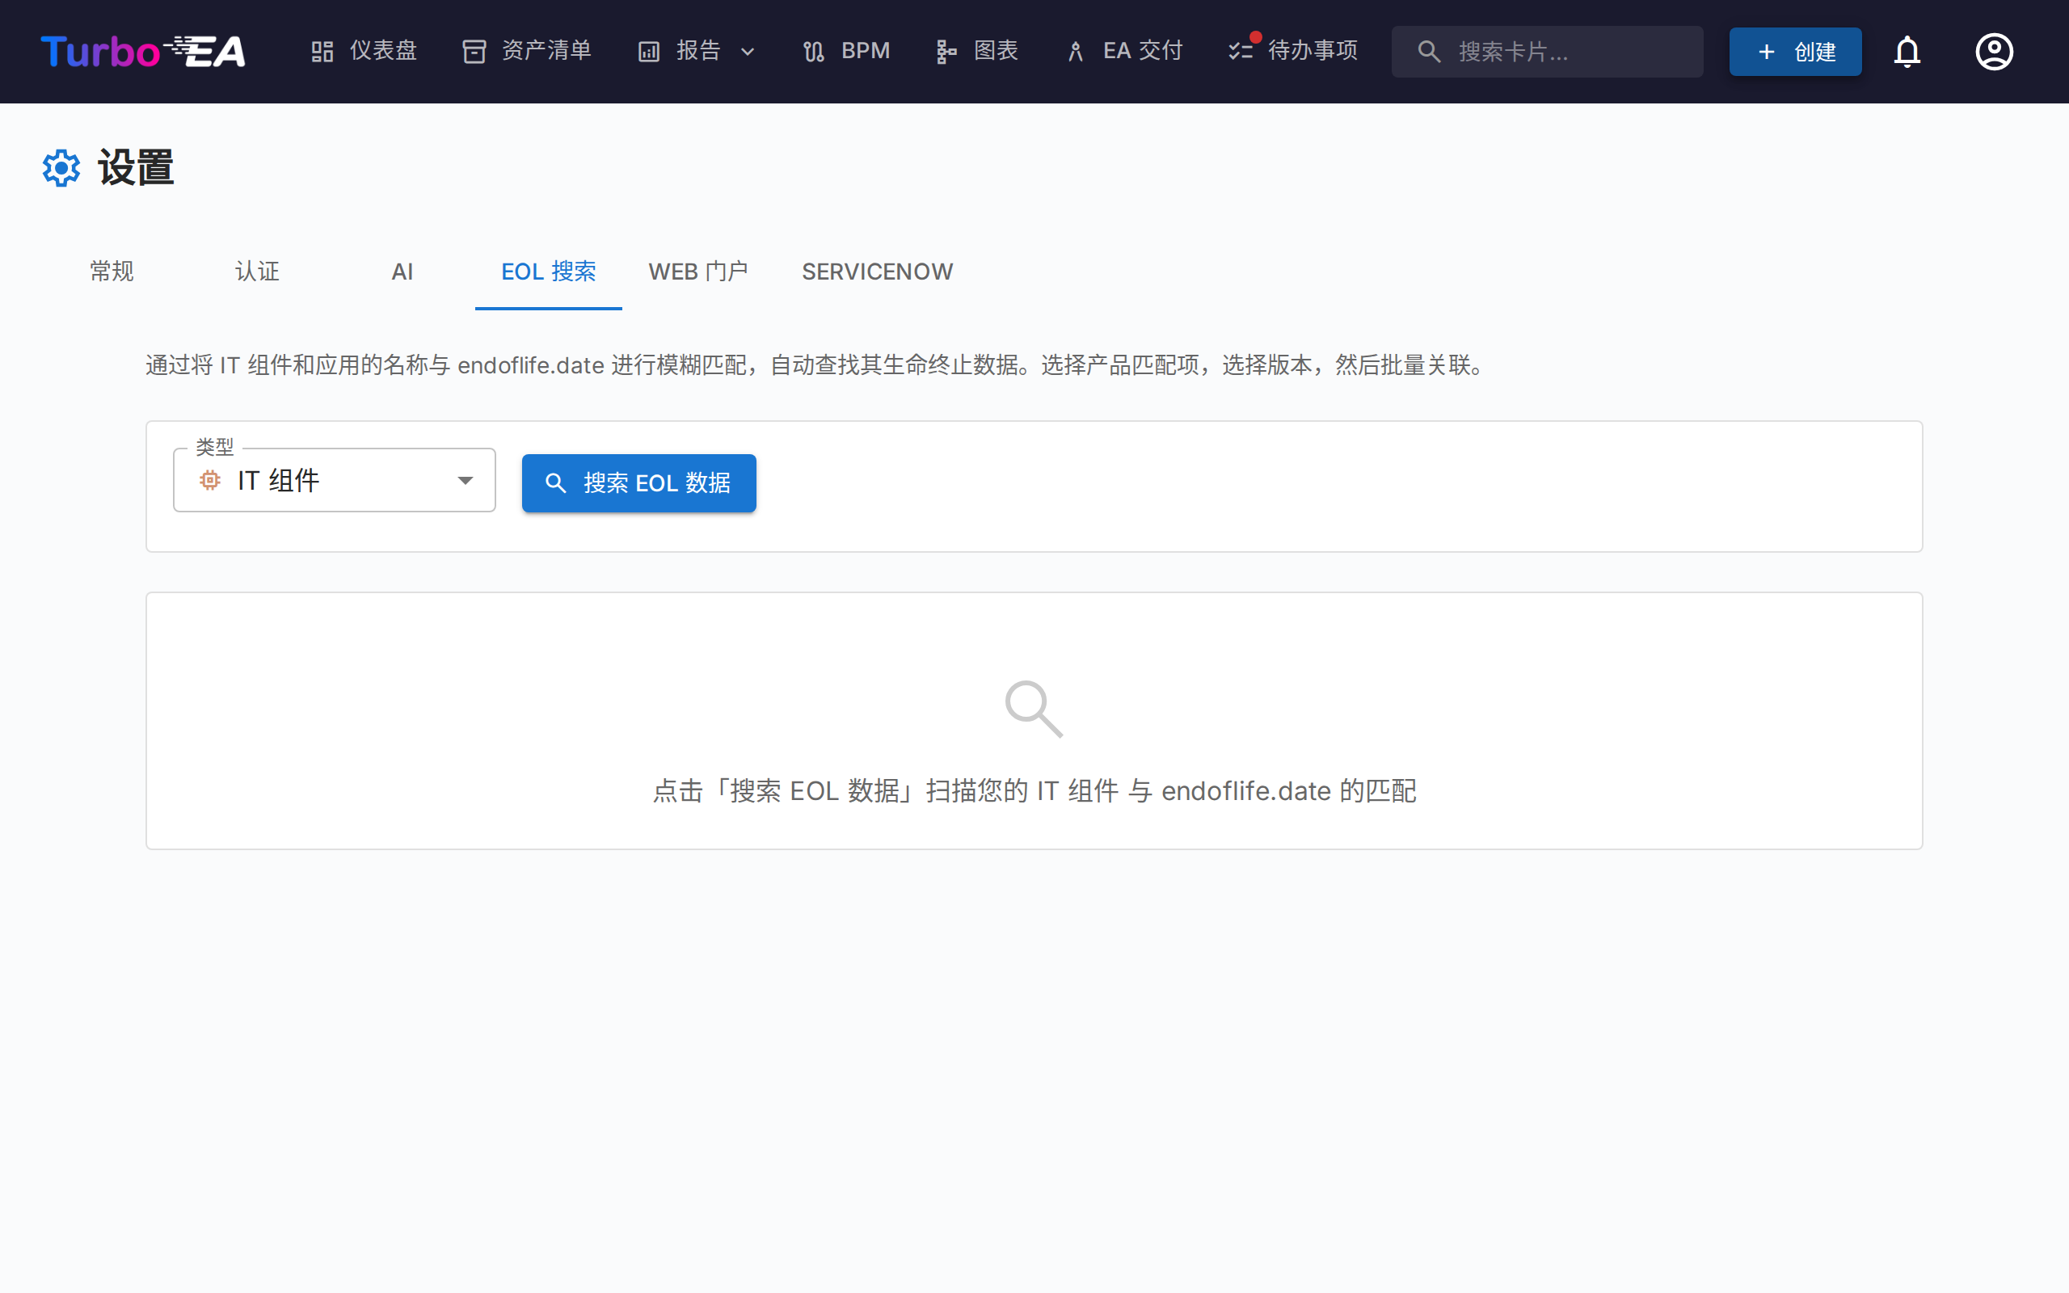Expand the 报告 menu chevron

point(750,51)
